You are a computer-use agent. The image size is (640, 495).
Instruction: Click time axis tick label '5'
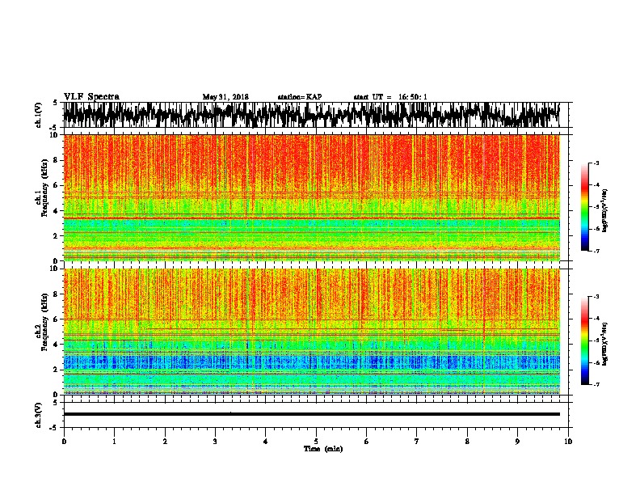[316, 442]
